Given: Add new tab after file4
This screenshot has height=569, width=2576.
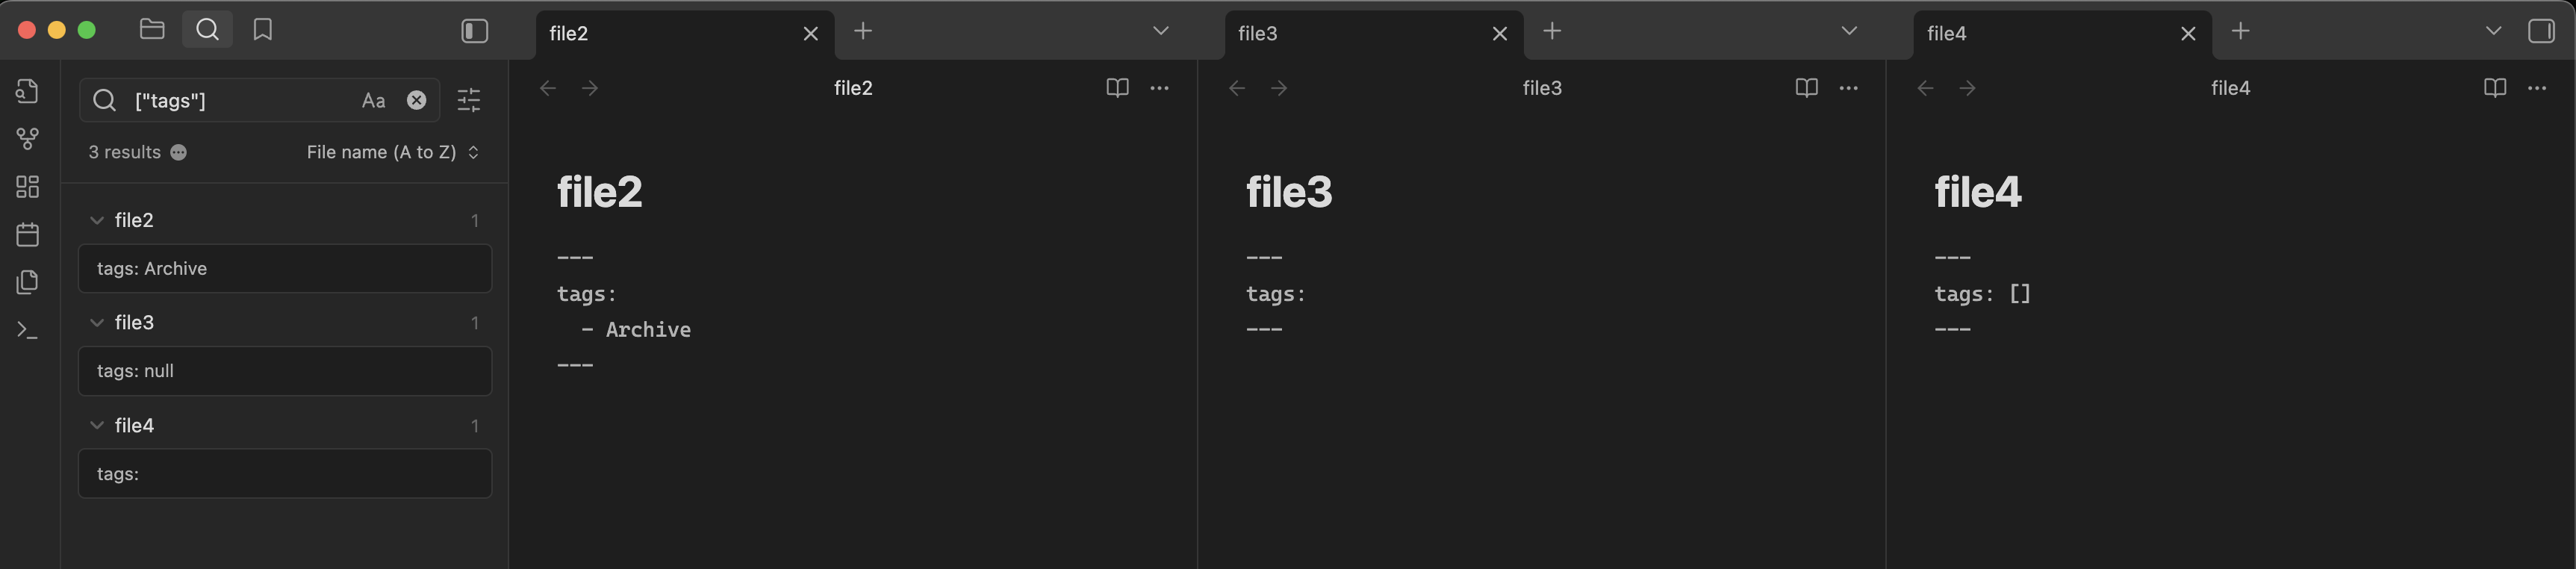Looking at the screenshot, I should pyautogui.click(x=2241, y=31).
